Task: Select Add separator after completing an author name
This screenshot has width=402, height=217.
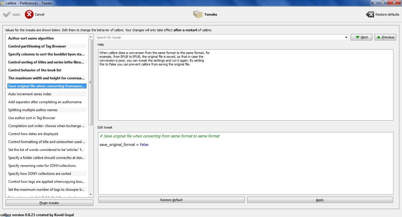Action: pos(47,102)
